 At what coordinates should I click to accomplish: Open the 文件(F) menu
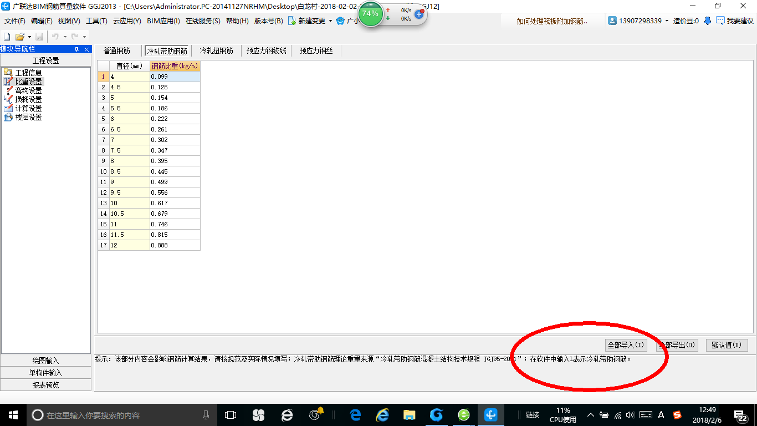[15, 21]
